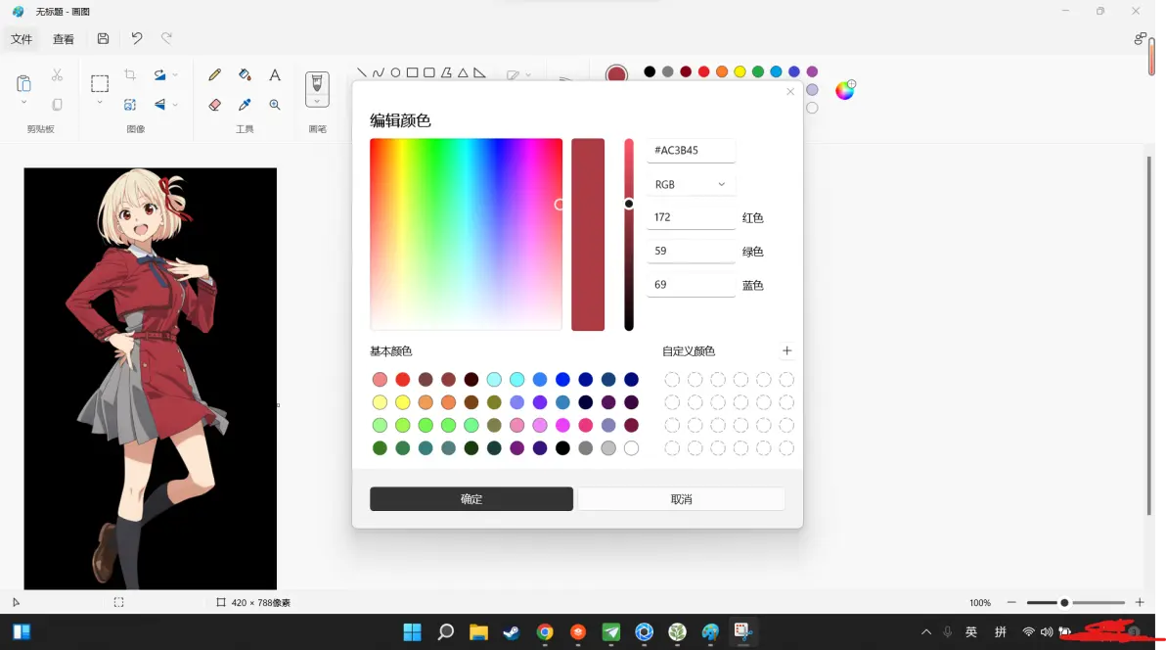
Task: Choose the rectangular Selection tool
Action: point(99,82)
